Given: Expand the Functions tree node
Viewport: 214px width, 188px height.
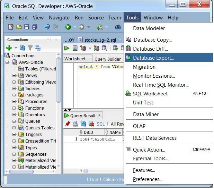Looking at the screenshot, I should point(14,108).
